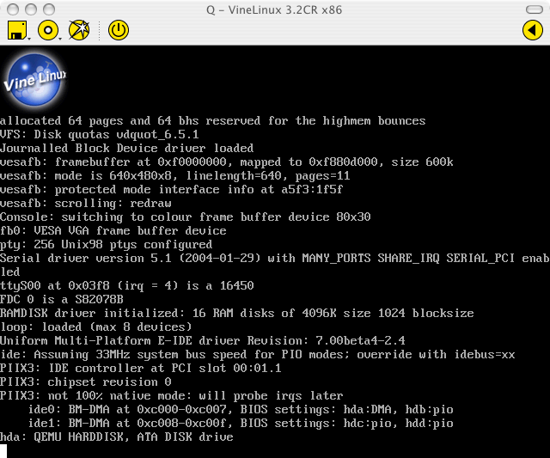Click the left-pointing arrow icon at toolbar end

coord(533,30)
